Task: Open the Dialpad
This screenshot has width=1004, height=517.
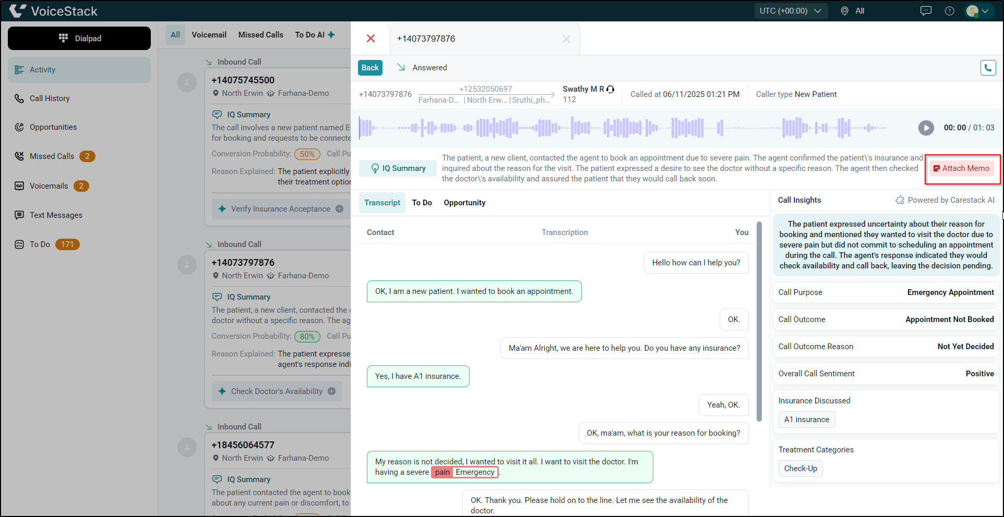Action: coord(79,38)
